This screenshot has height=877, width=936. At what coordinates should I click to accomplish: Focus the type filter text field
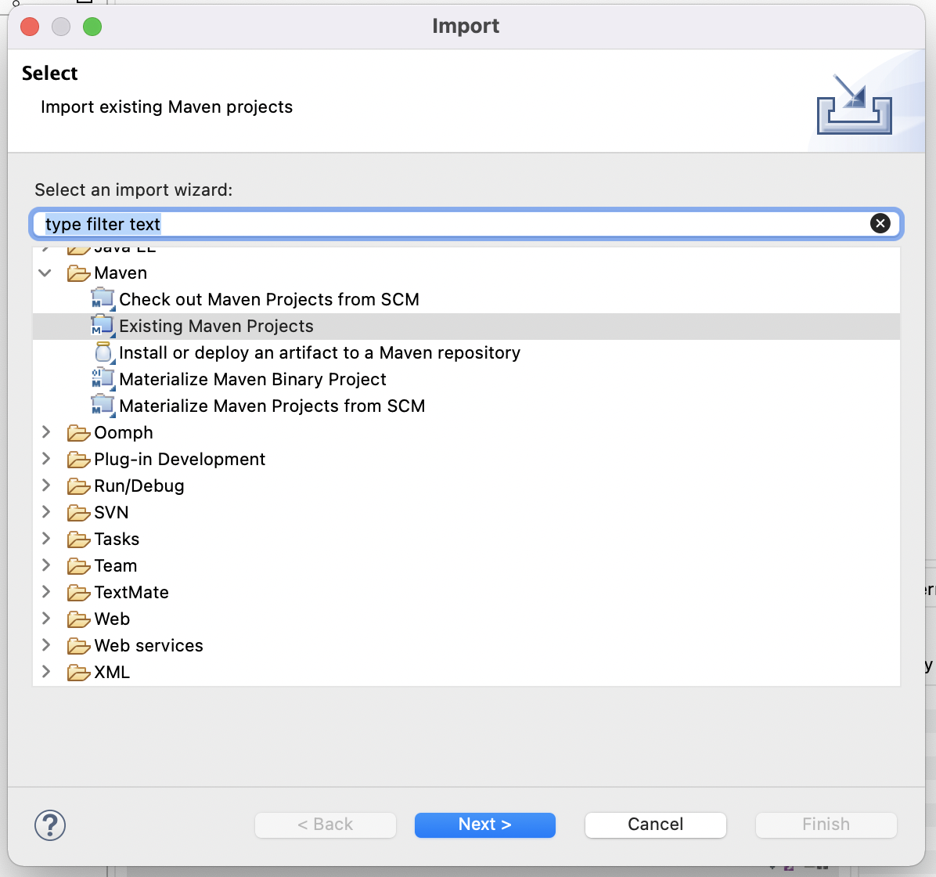point(454,224)
